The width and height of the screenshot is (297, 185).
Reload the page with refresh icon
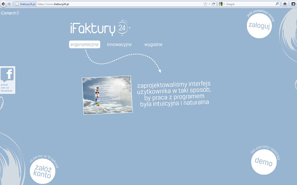pos(213,4)
